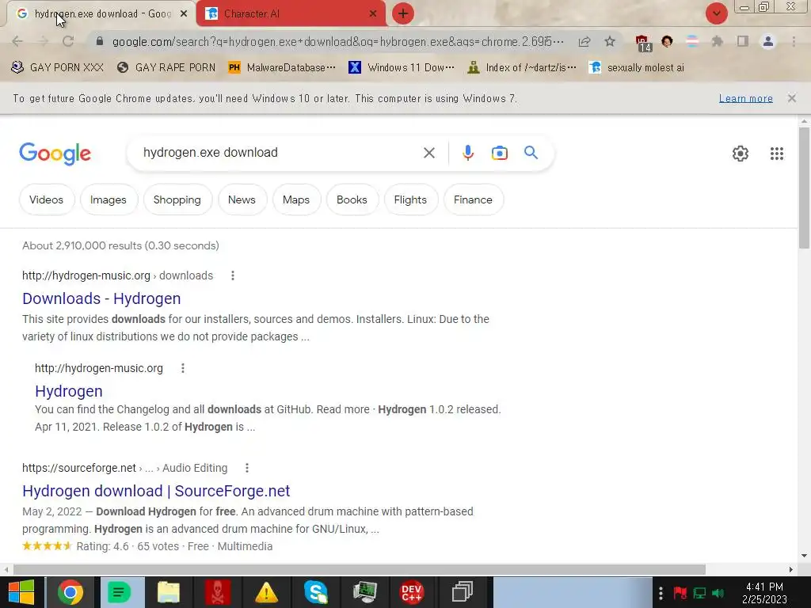Open the share this page icon

[x=584, y=41]
